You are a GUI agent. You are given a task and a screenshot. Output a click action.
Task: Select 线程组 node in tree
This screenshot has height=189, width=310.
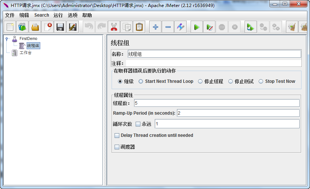click(x=33, y=46)
